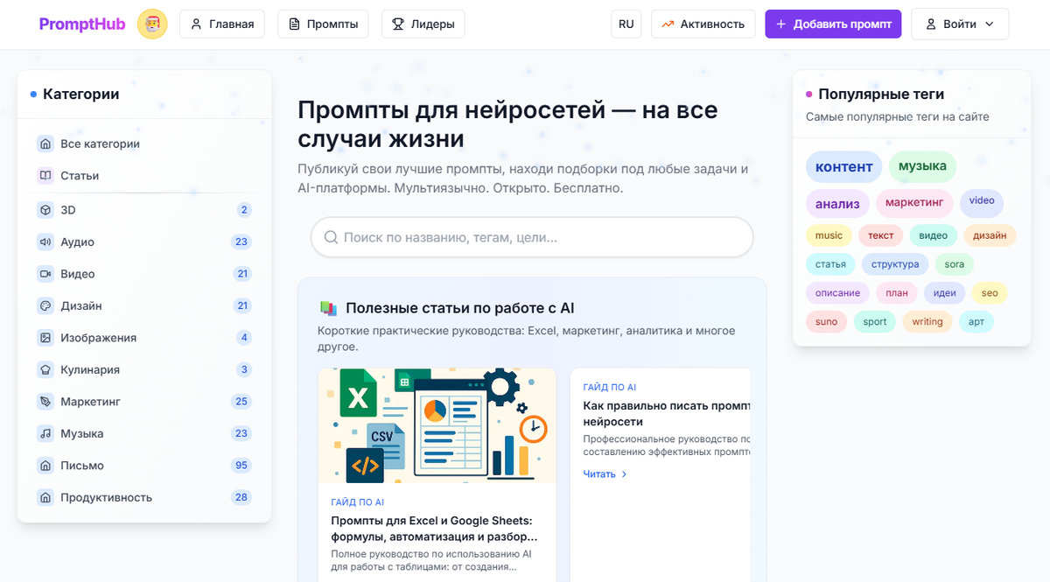Click the chevron next to Читать
This screenshot has width=1050, height=582.
[x=624, y=474]
